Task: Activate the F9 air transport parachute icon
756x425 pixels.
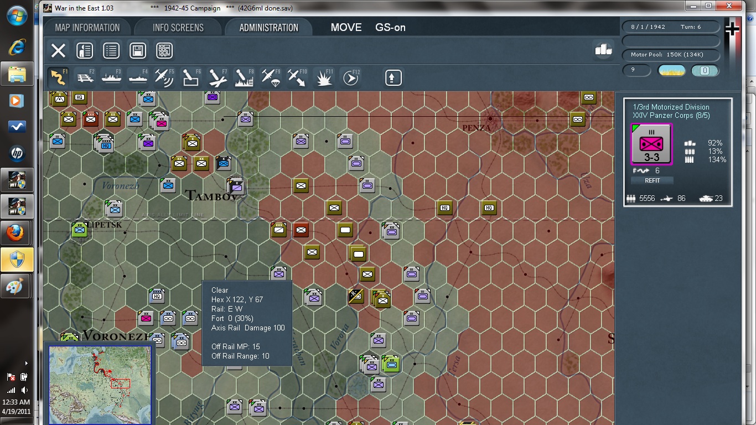Action: [271, 77]
